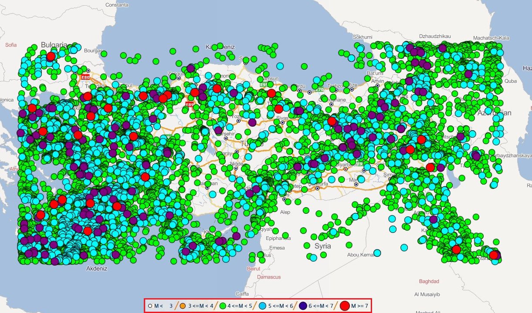Click the green 4 <= M < 5 legend circle

point(223,306)
